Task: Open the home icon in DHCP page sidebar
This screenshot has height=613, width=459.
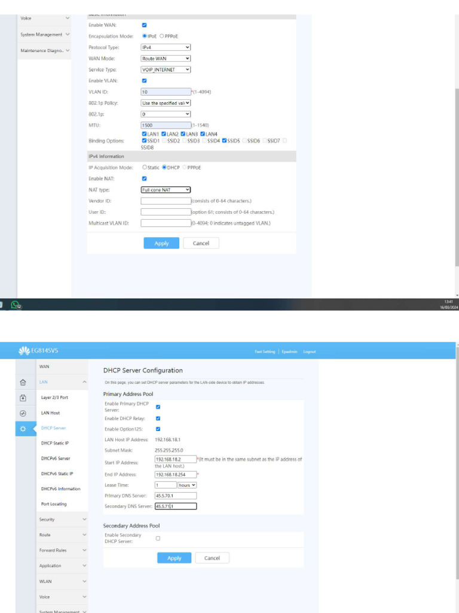Action: [23, 383]
